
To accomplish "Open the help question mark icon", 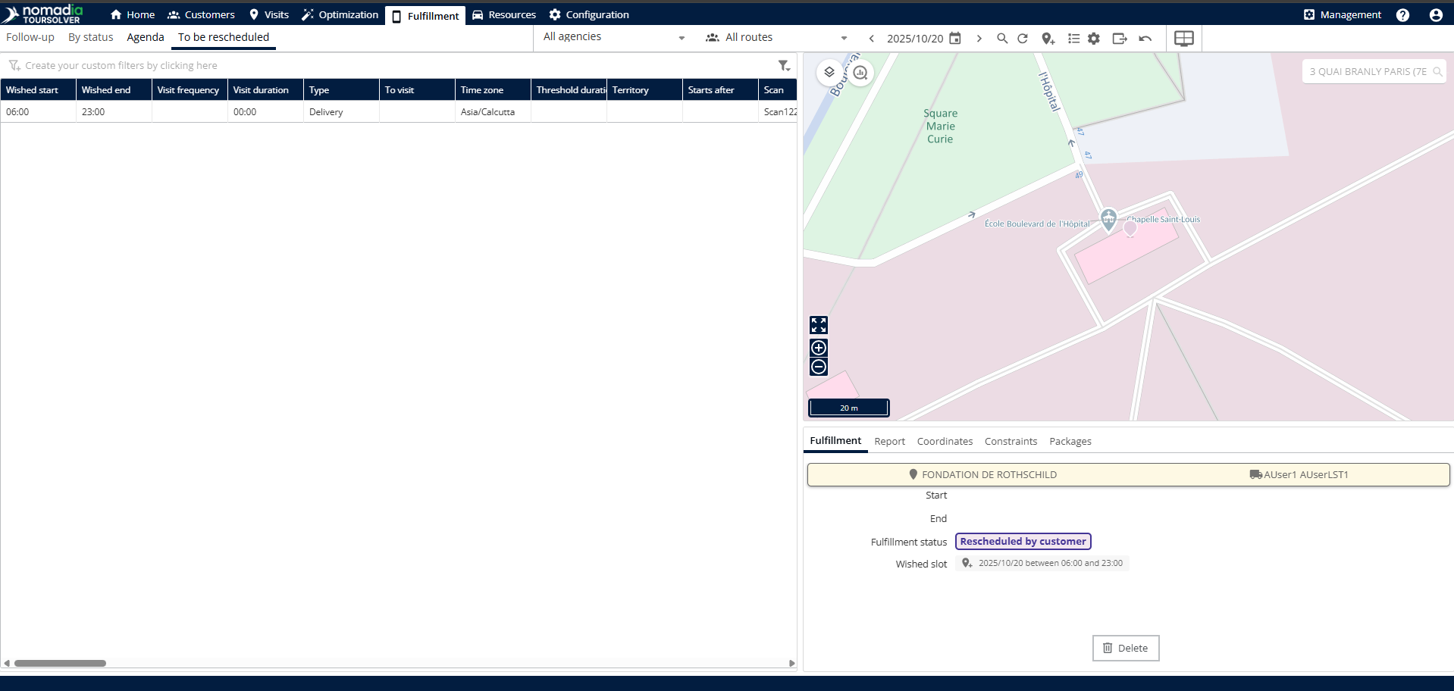I will click(1402, 15).
